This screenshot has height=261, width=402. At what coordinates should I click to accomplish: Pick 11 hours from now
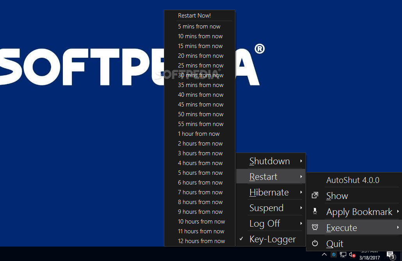[x=199, y=231]
